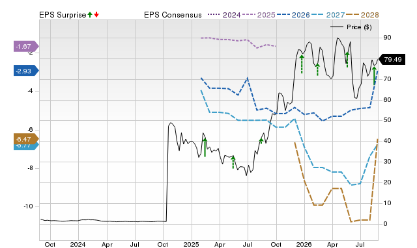The image size is (417, 248).
Task: Click the -10 label on the EPS axis
Action: coord(29,206)
